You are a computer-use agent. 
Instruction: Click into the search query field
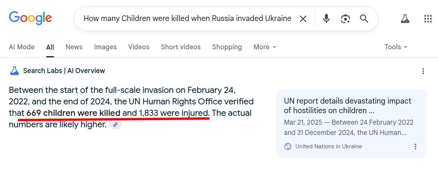[187, 19]
